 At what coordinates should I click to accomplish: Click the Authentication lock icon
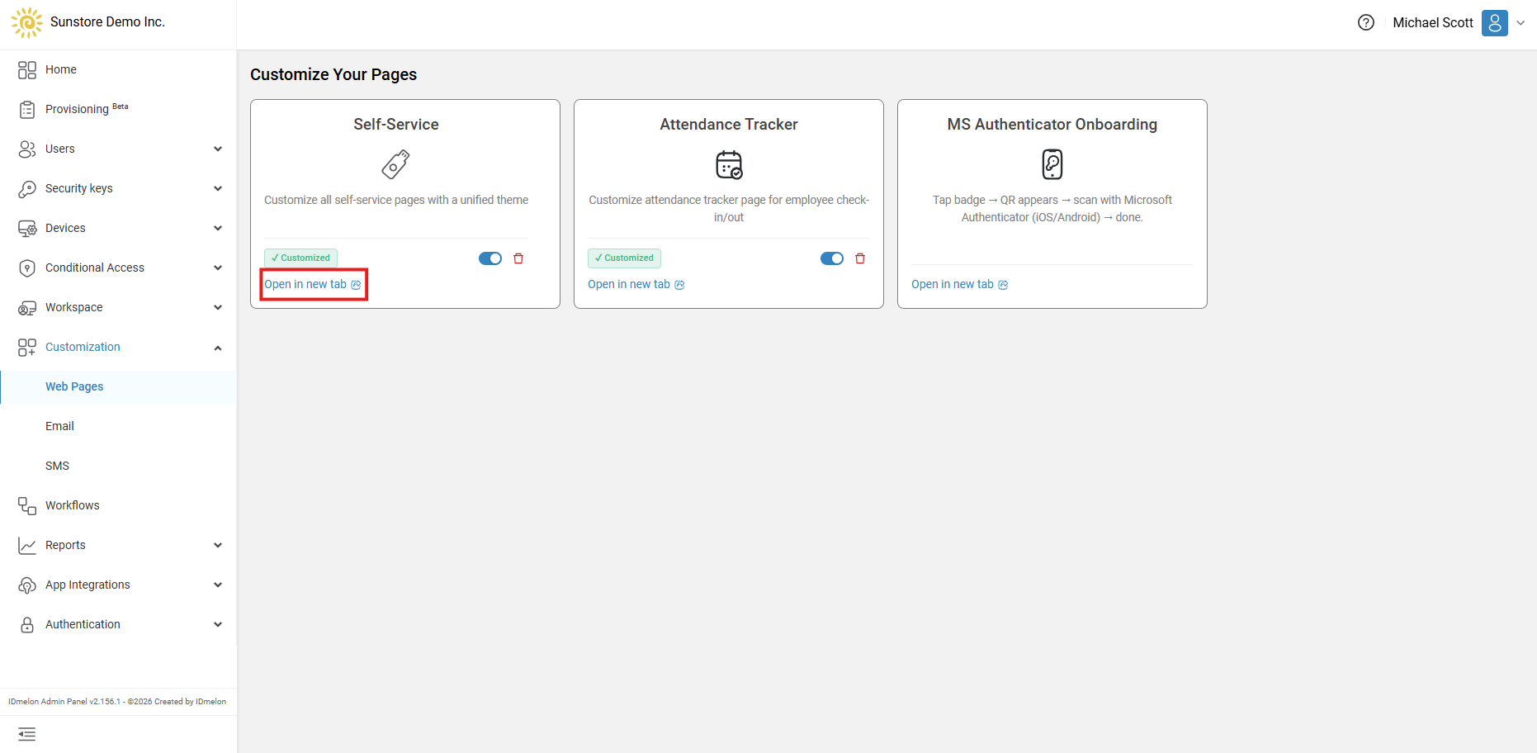click(27, 624)
